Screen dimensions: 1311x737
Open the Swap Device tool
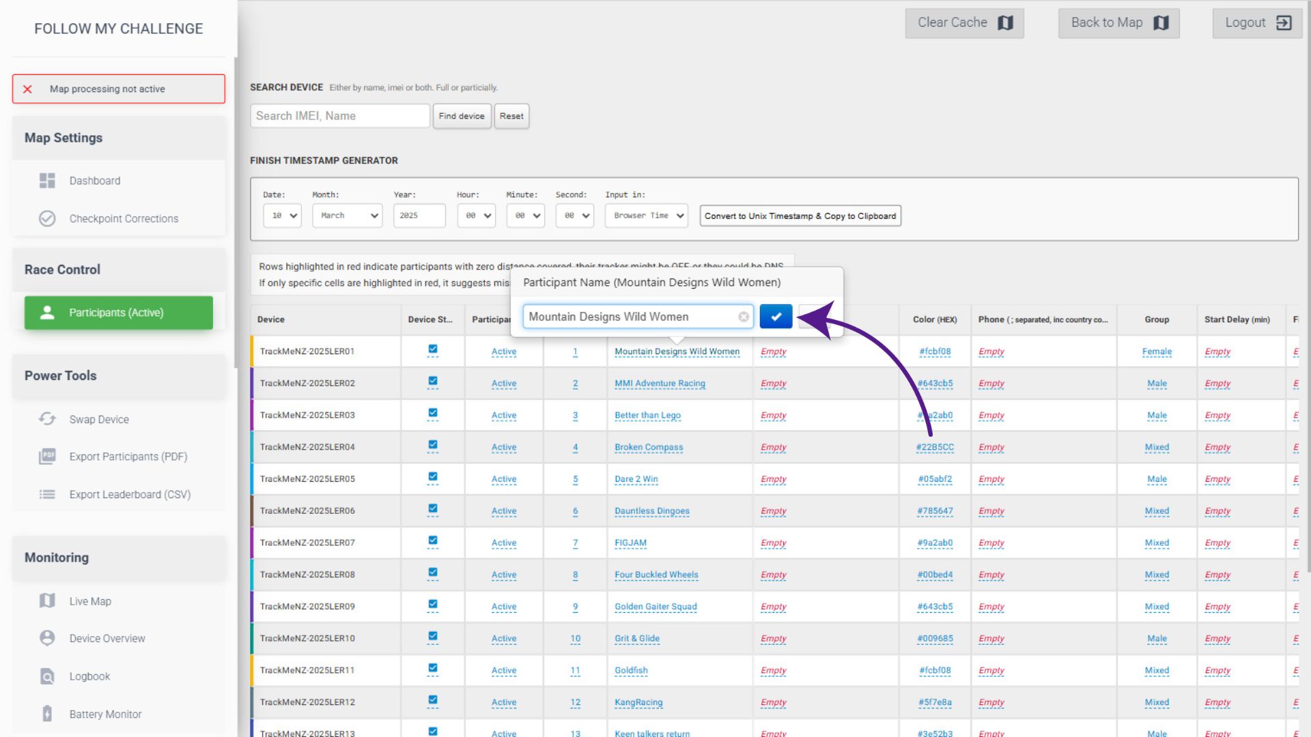[98, 419]
